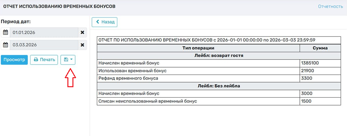This screenshot has height=136, width=347.
Task: Go back using the Назад button
Action: (x=105, y=22)
